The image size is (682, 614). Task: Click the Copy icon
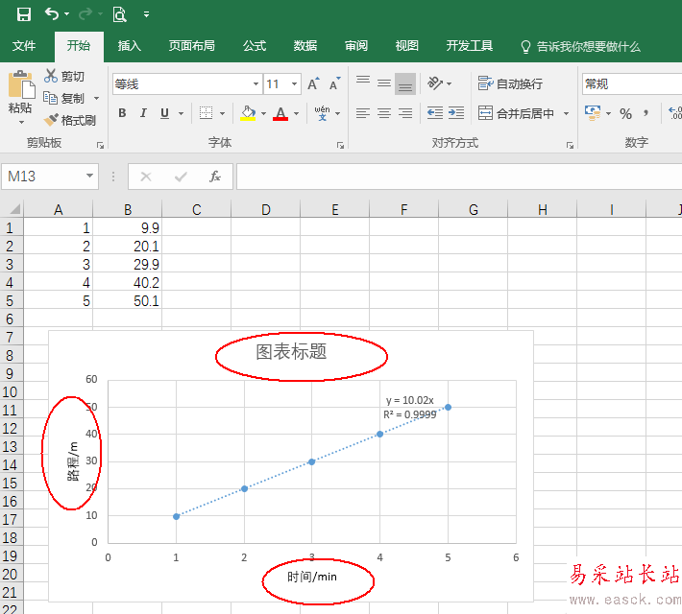click(51, 98)
